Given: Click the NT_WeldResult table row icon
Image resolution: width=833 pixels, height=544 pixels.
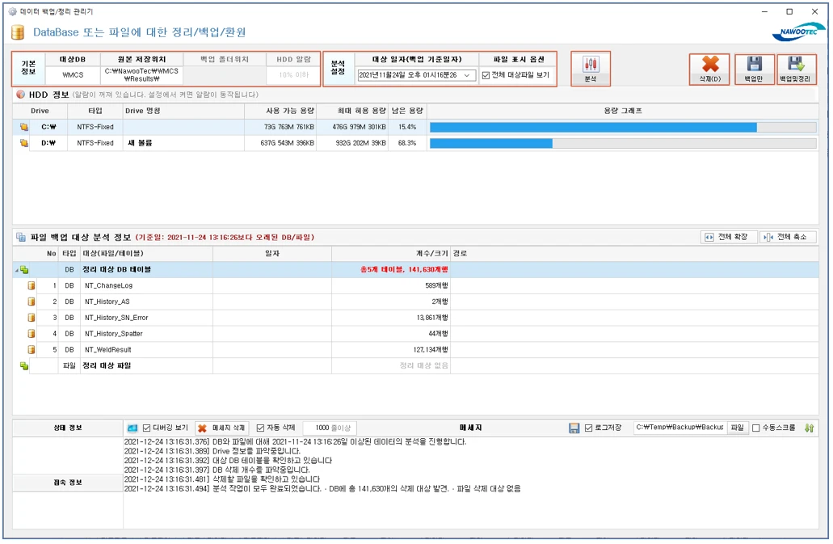Looking at the screenshot, I should click(32, 349).
